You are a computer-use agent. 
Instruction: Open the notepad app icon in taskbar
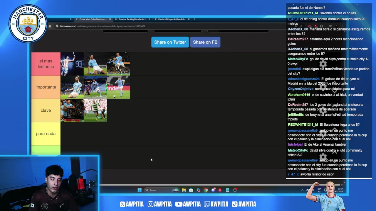[228, 190]
